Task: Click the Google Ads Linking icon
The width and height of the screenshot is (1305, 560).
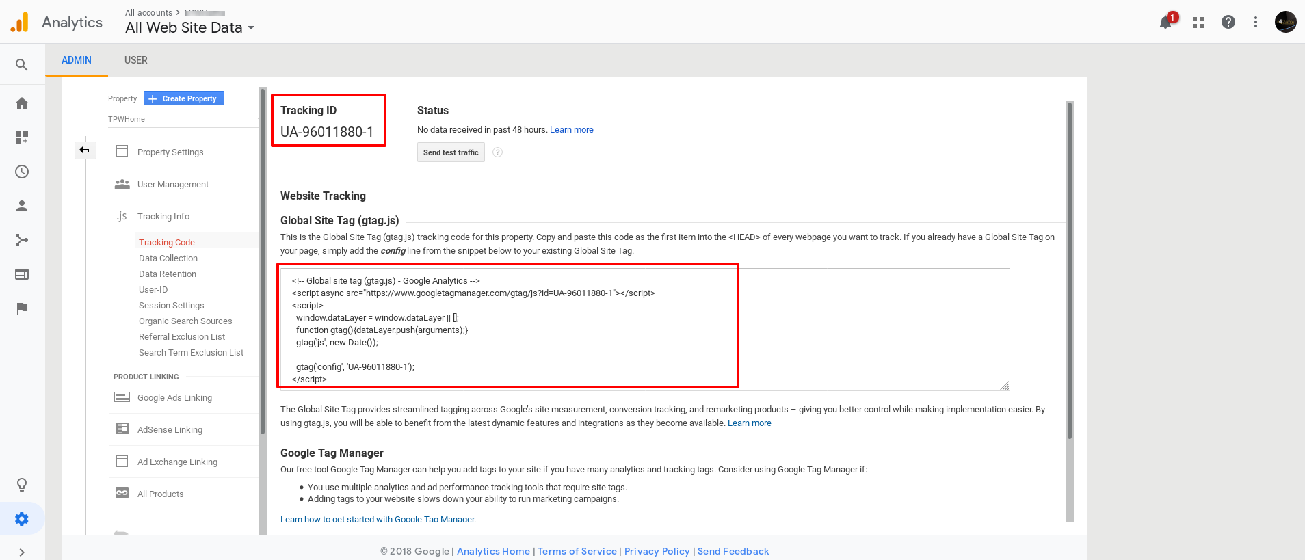Action: tap(122, 397)
